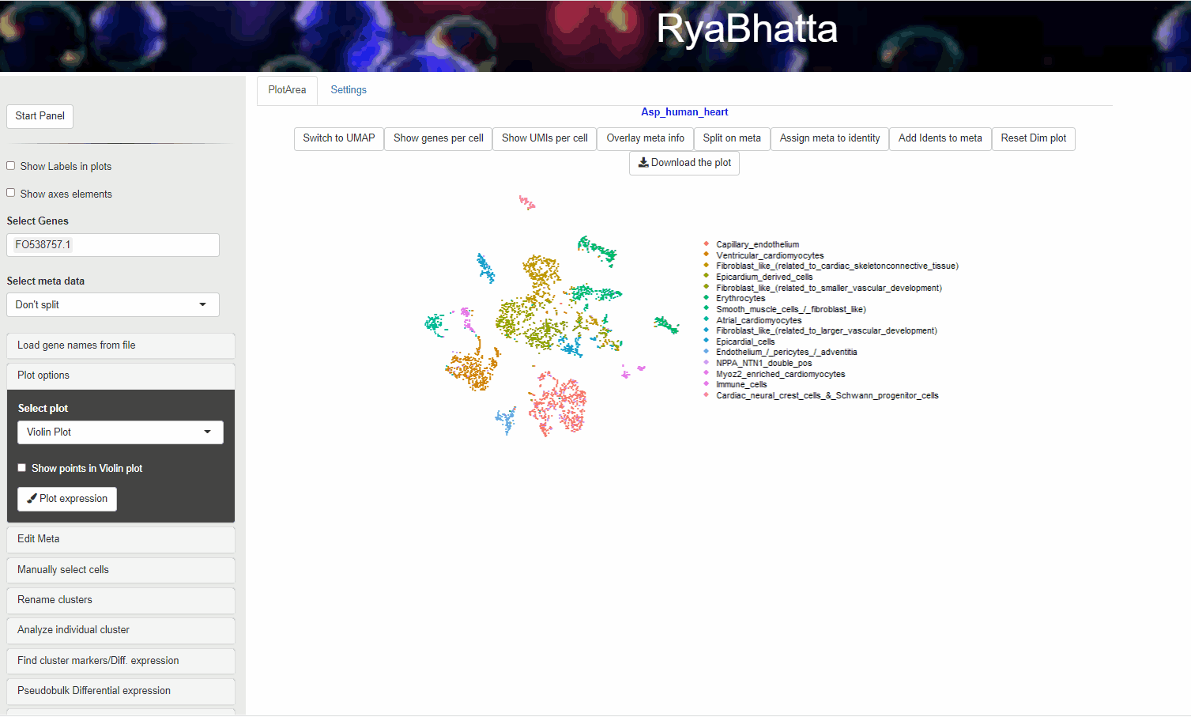Enable Show points in Violin plot

[x=22, y=468]
